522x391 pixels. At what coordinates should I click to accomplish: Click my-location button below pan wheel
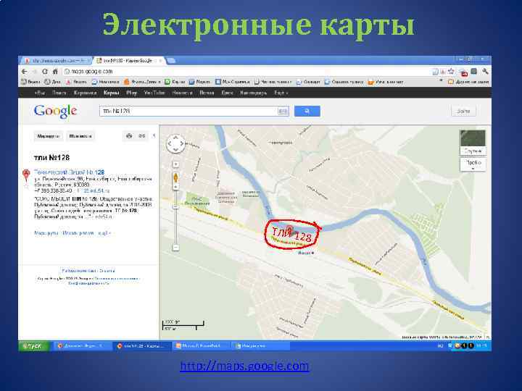click(176, 164)
